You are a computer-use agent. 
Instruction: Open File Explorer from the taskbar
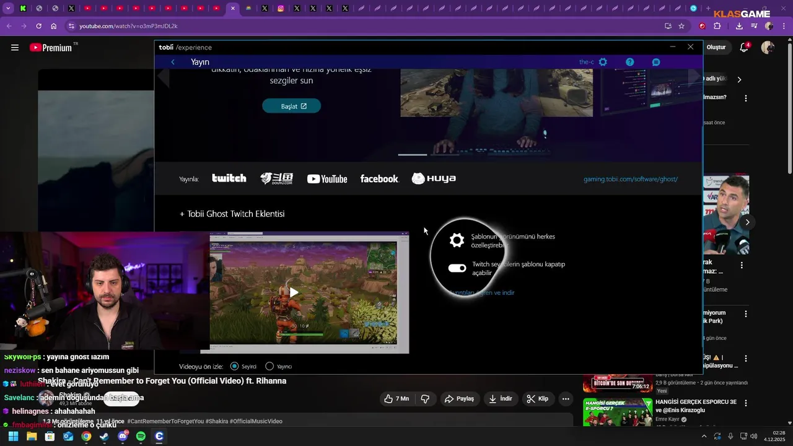coord(32,436)
